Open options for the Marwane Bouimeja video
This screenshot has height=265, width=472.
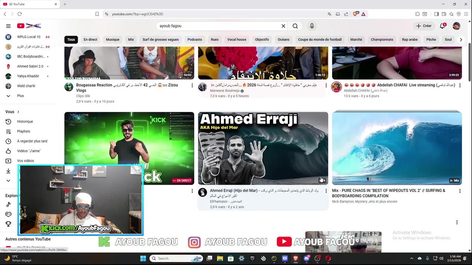[326, 85]
